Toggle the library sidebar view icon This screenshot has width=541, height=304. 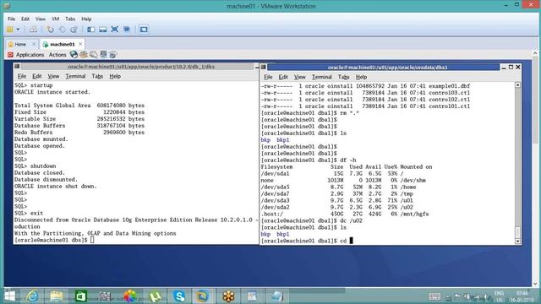point(90,30)
